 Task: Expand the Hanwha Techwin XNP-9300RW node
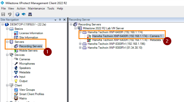click(80, 48)
